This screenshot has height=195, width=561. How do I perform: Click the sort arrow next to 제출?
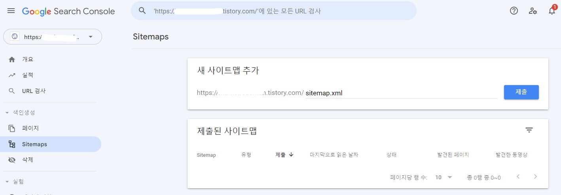click(x=291, y=155)
